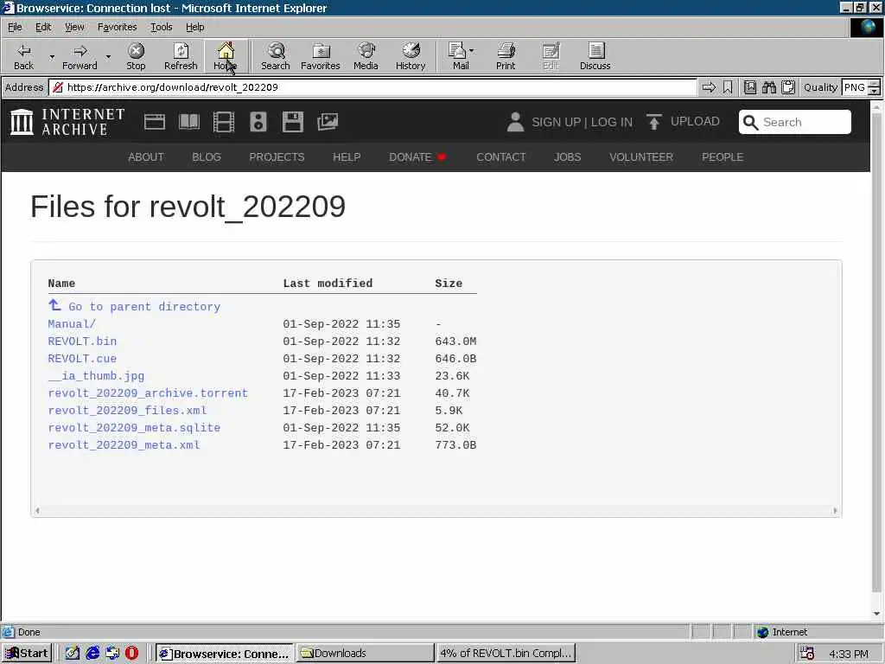Open the Manual/ folder link
The height and width of the screenshot is (664, 885).
coord(72,324)
